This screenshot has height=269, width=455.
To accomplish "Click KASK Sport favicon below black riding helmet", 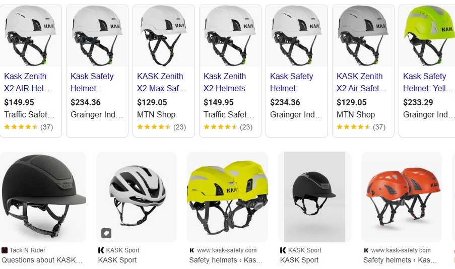I will point(283,250).
